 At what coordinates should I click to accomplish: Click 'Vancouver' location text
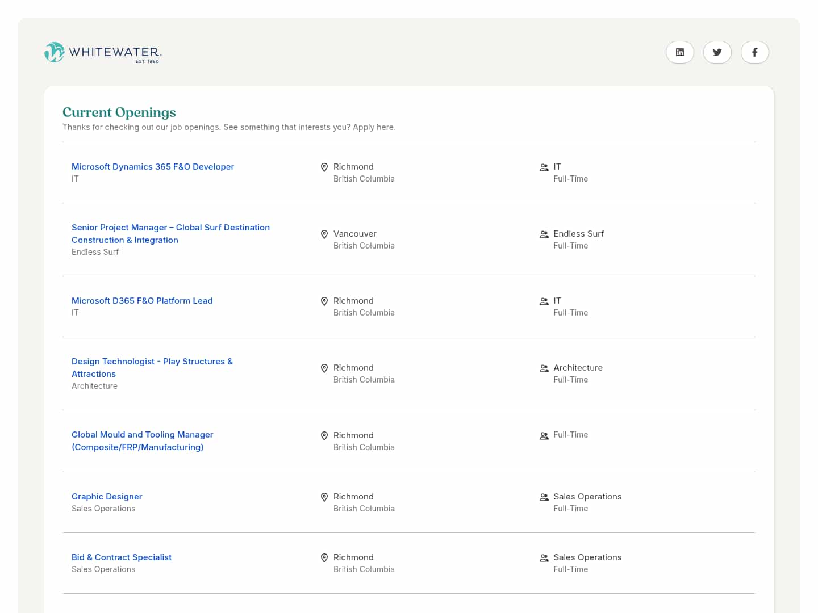tap(355, 234)
